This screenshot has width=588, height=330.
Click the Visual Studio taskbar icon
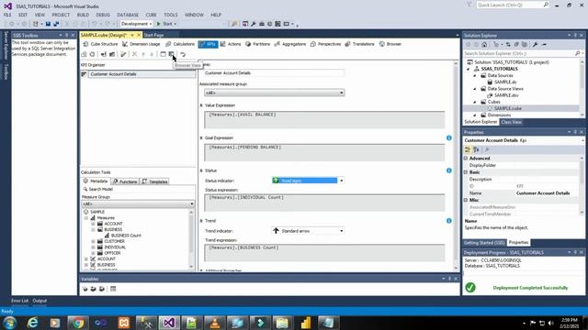pos(169,323)
